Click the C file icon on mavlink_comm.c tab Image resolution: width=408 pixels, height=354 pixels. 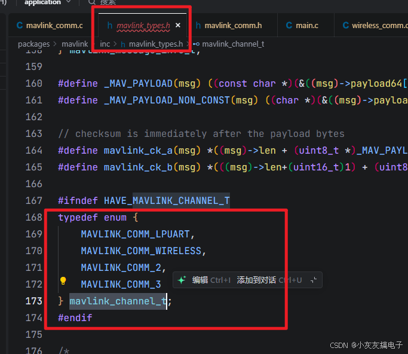click(20, 25)
